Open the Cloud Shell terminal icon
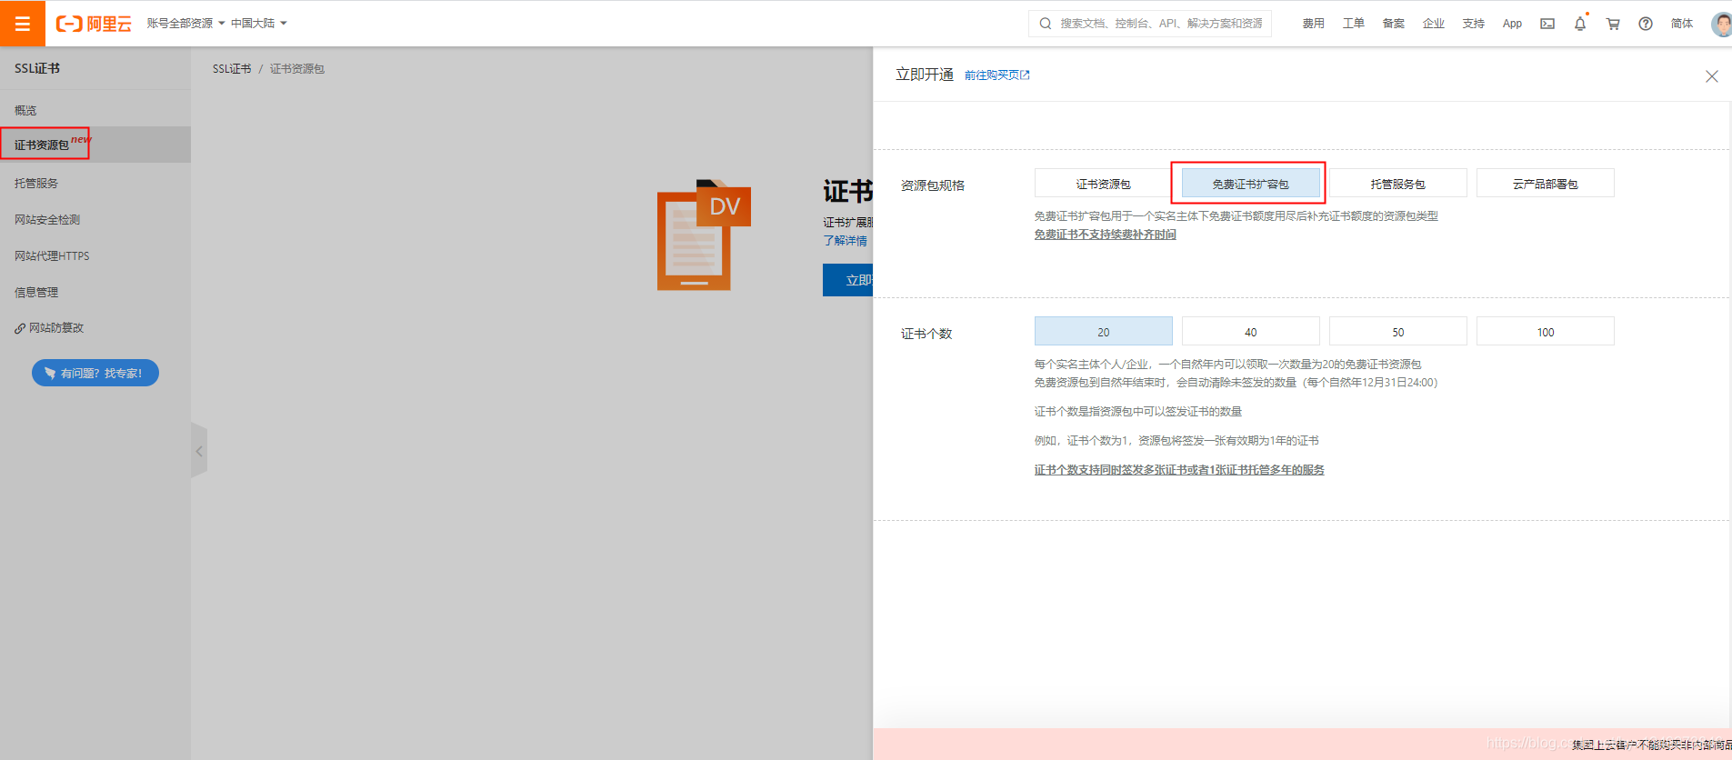This screenshot has height=760, width=1732. (x=1547, y=24)
